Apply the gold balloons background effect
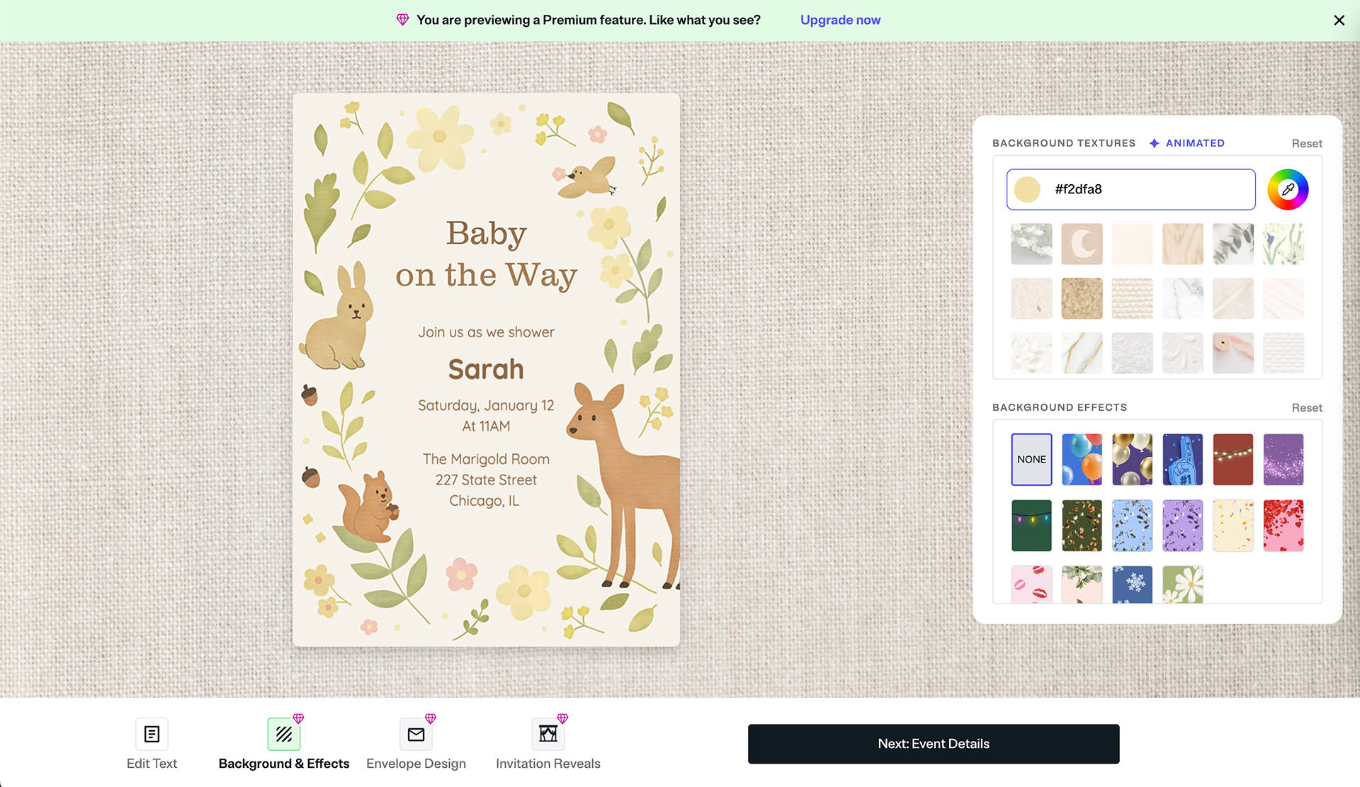Viewport: 1360px width, 787px height. pos(1132,459)
